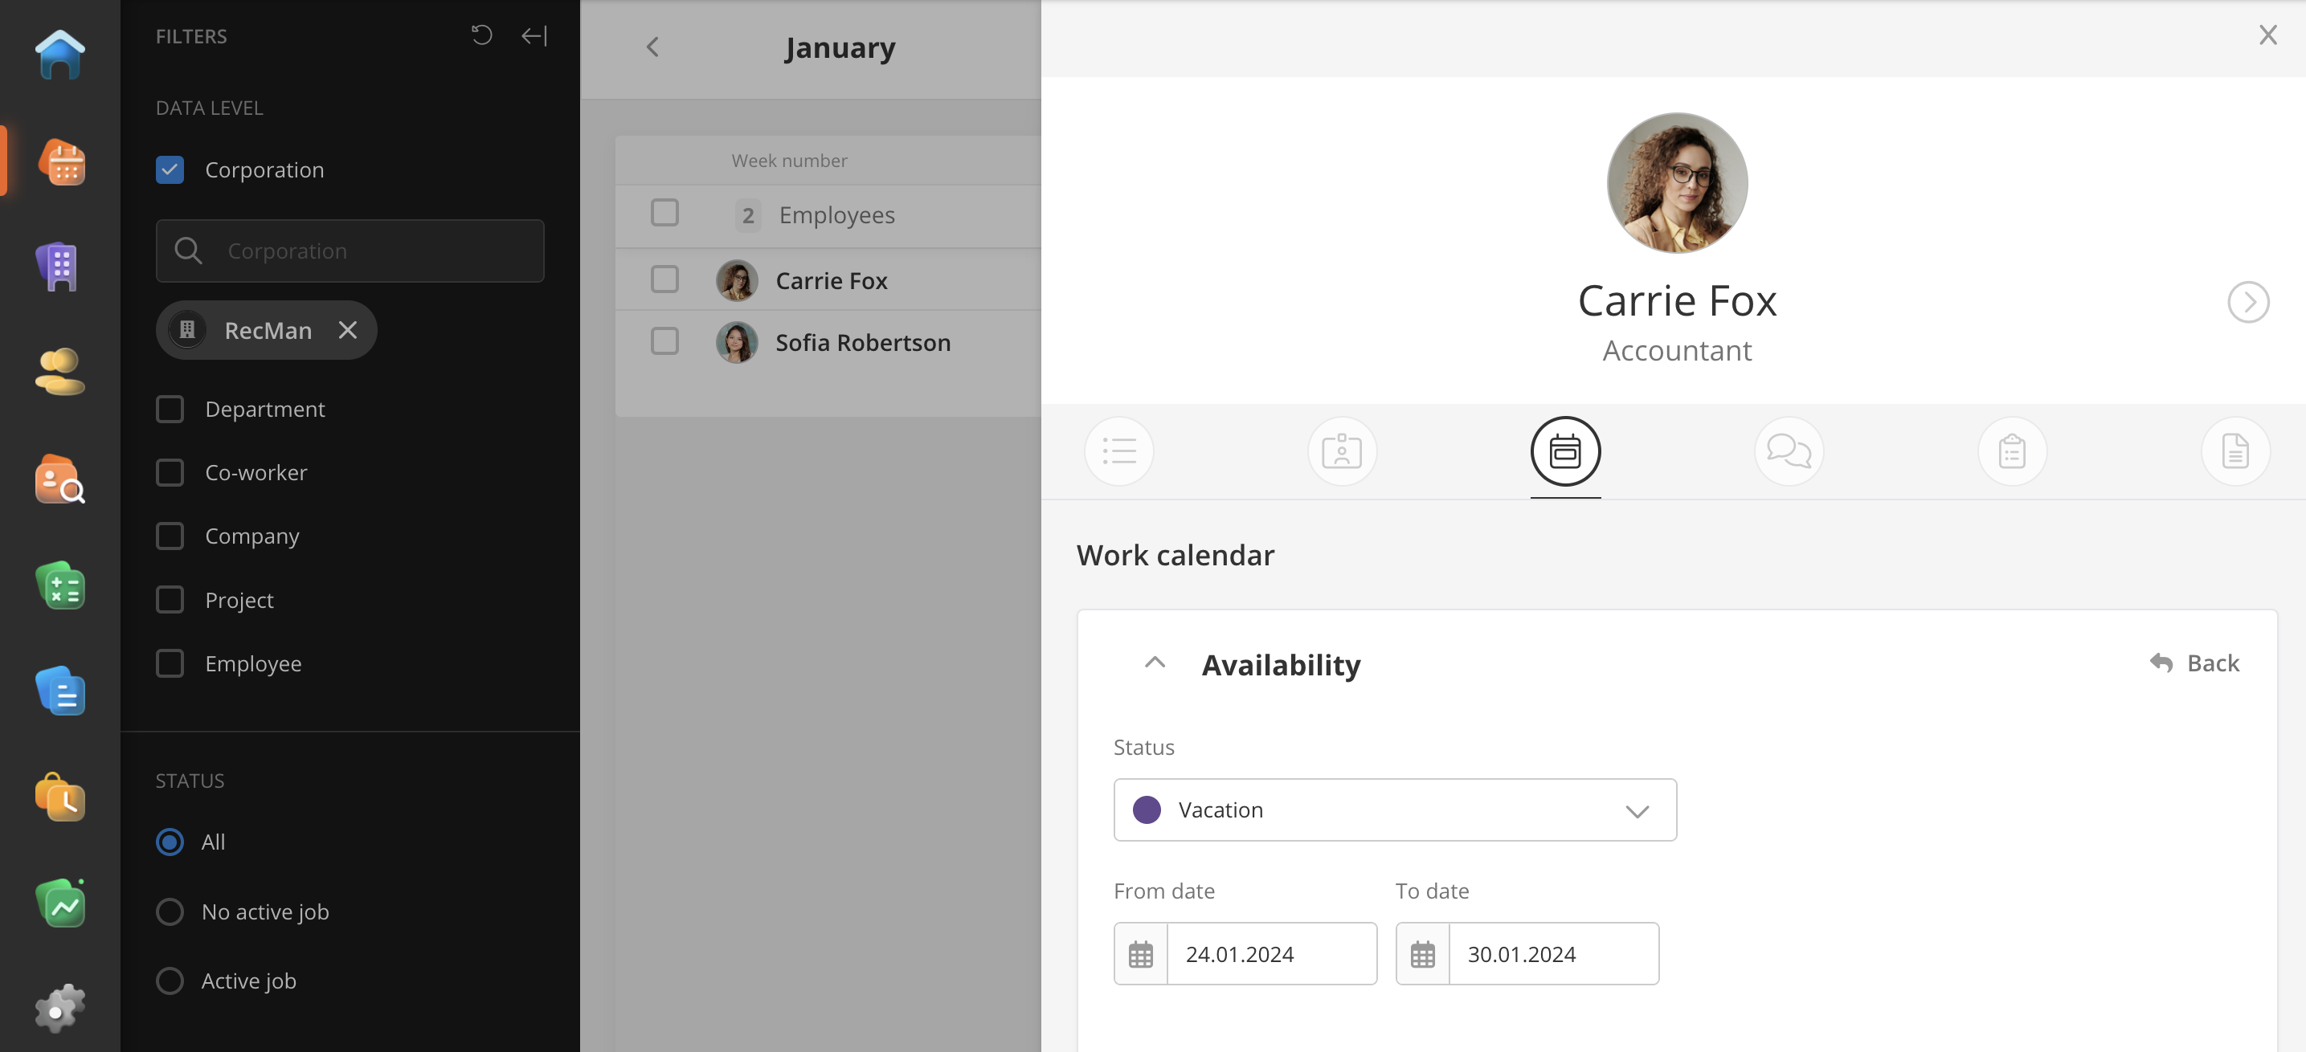2306x1052 pixels.
Task: Collapse the Availability section chevron
Action: point(1155,664)
